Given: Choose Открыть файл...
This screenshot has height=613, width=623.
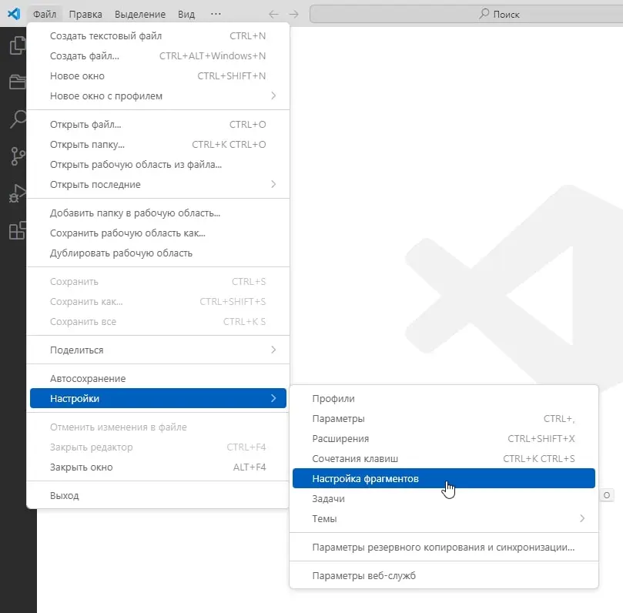Looking at the screenshot, I should (158, 124).
